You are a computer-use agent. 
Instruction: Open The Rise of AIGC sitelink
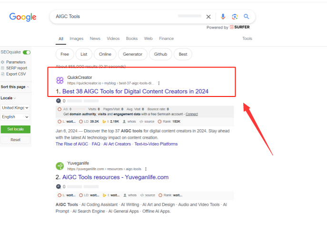[72, 144]
